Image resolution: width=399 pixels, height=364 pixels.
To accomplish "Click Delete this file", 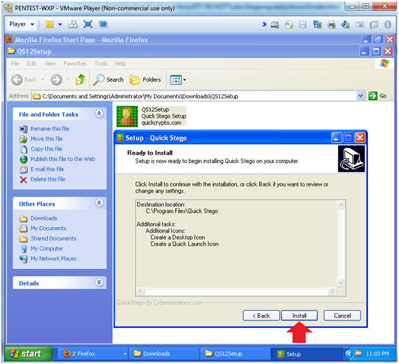I will click(x=48, y=179).
